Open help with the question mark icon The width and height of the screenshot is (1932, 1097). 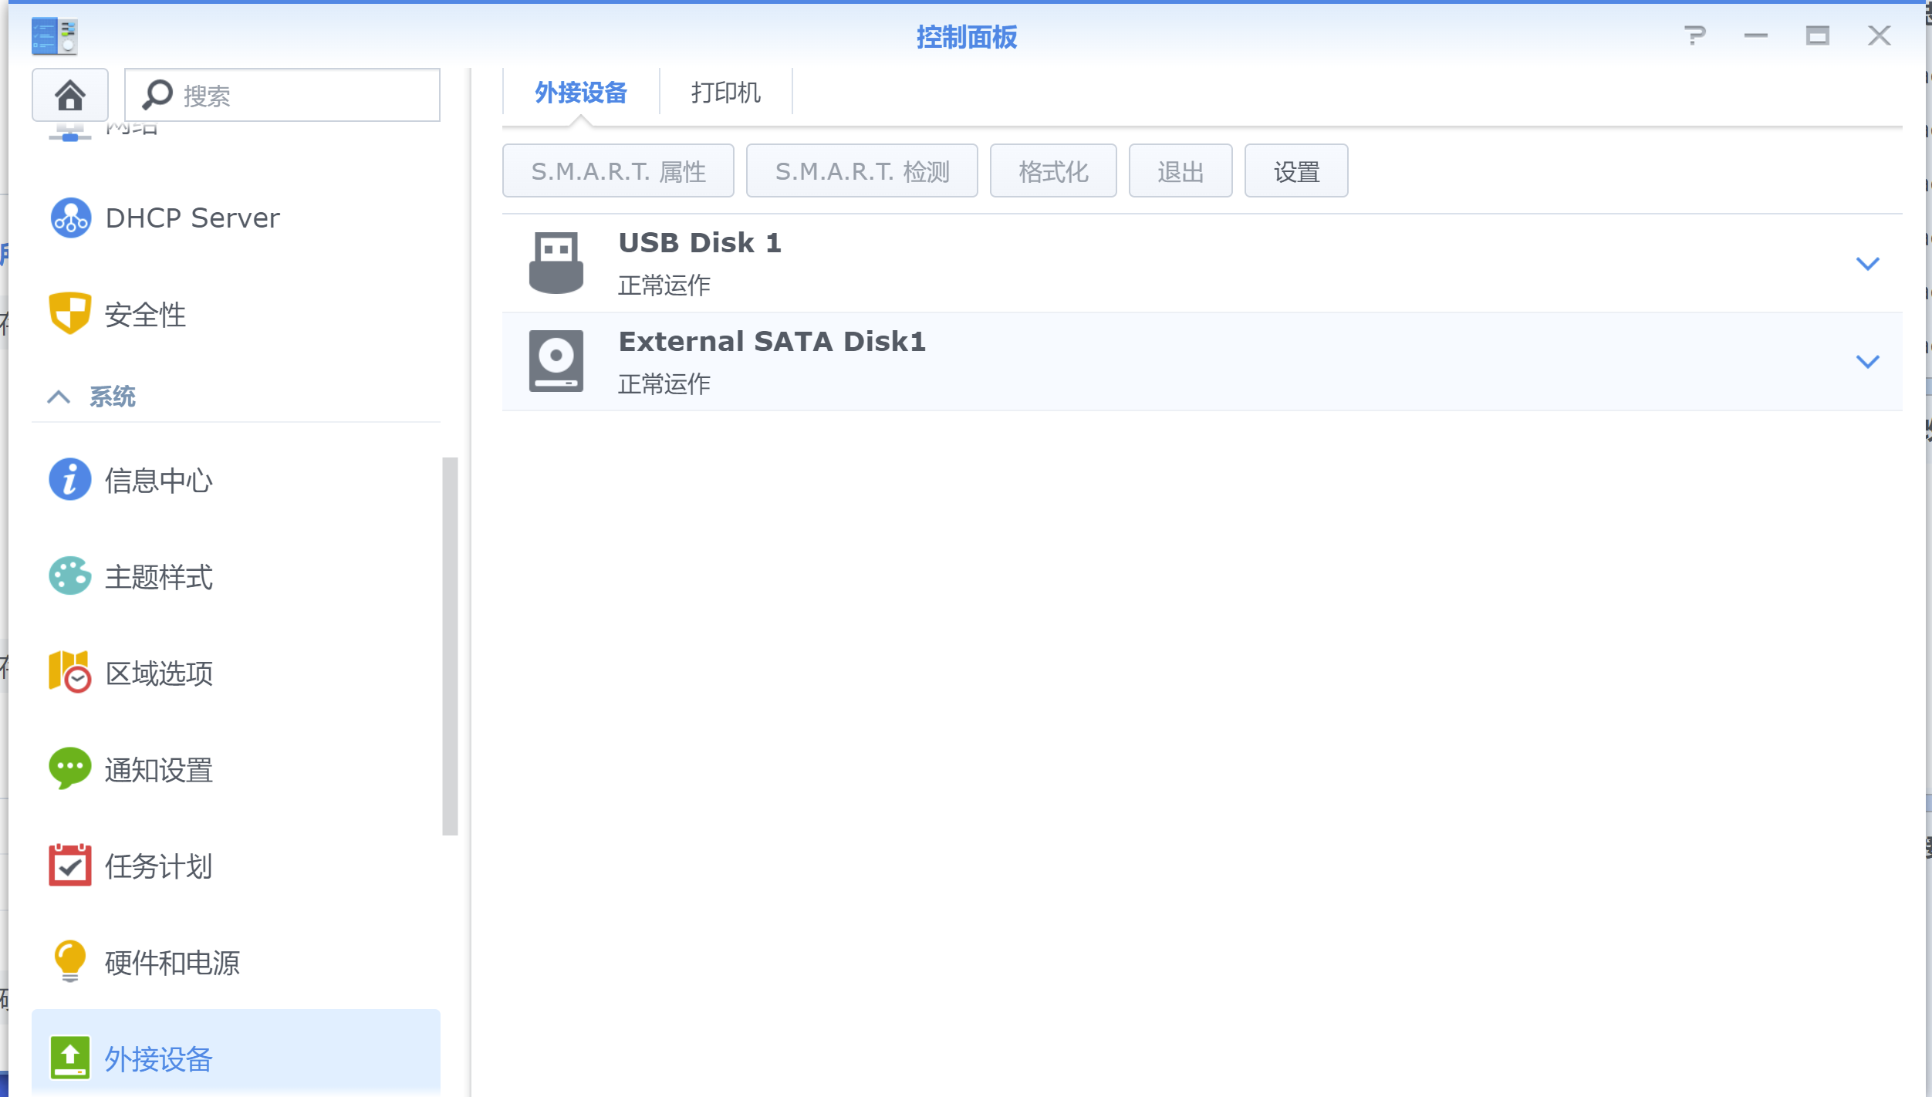tap(1694, 35)
